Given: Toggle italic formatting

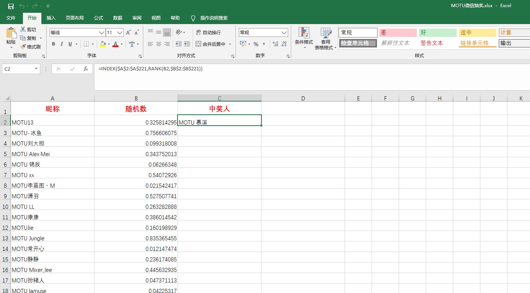Looking at the screenshot, I should tap(62, 44).
